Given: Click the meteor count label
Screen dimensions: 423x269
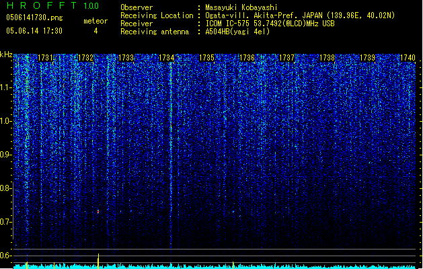Looking at the screenshot, I should coord(95,21).
